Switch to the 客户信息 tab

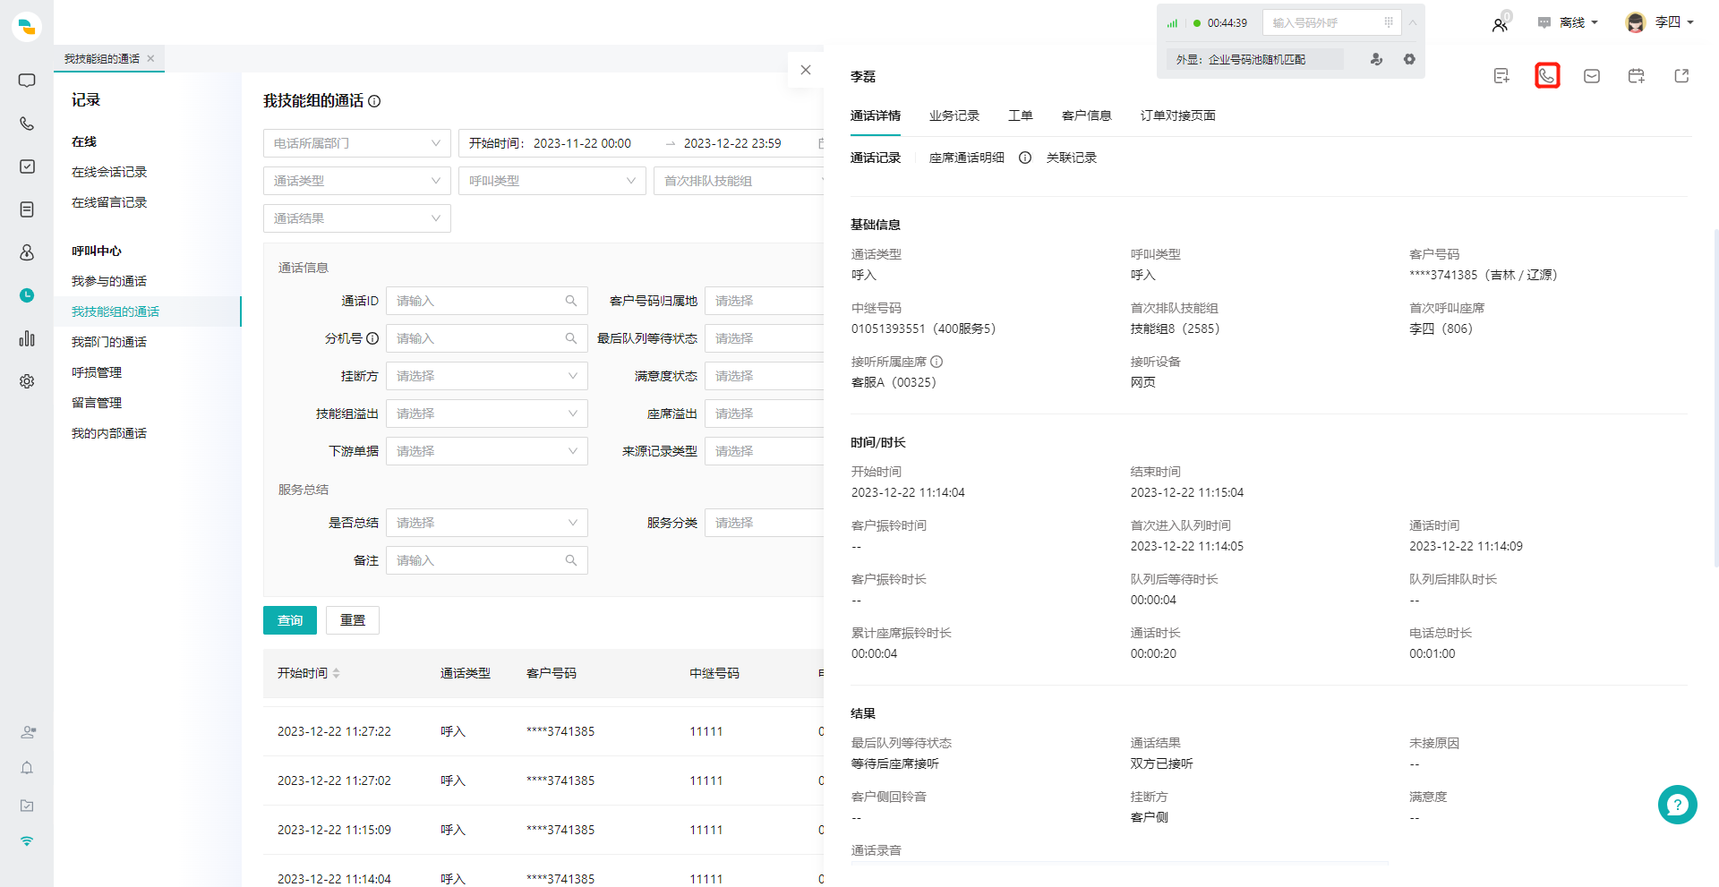click(1087, 115)
